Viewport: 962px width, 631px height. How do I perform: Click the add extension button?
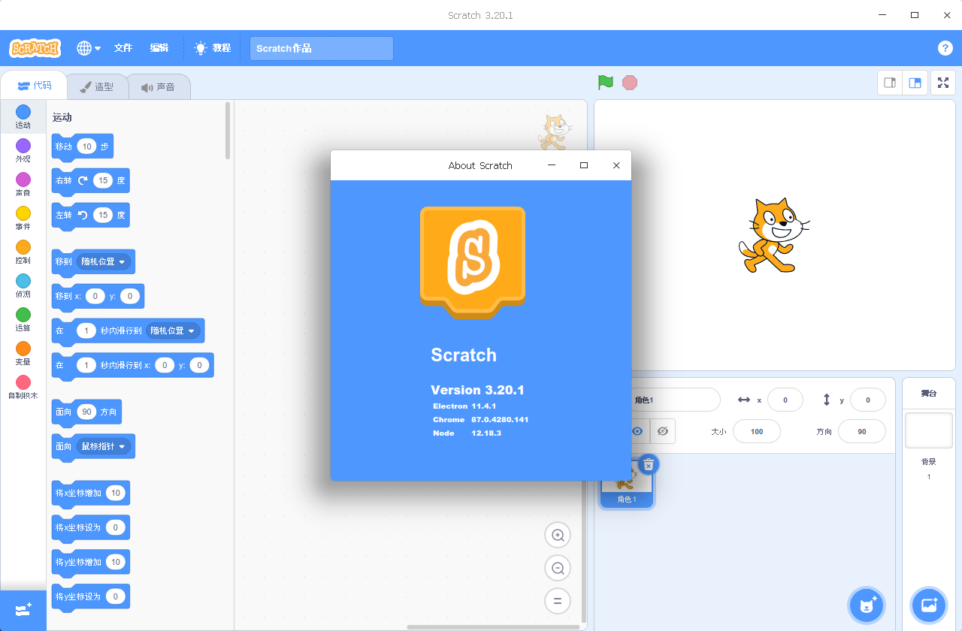point(23,609)
